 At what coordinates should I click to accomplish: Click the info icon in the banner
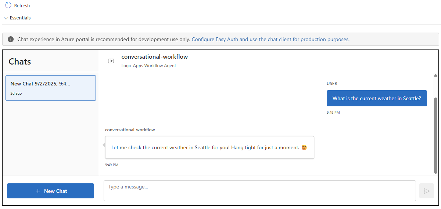coord(11,39)
